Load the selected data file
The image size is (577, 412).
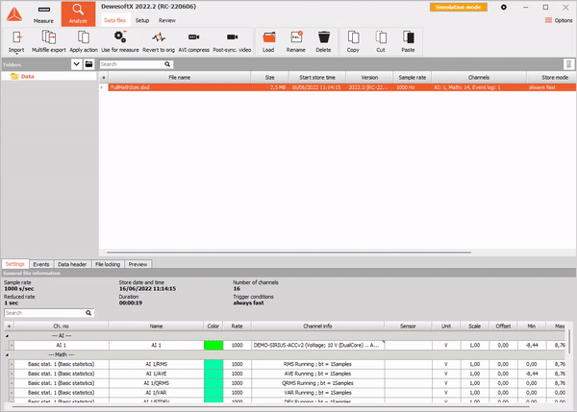coord(268,42)
